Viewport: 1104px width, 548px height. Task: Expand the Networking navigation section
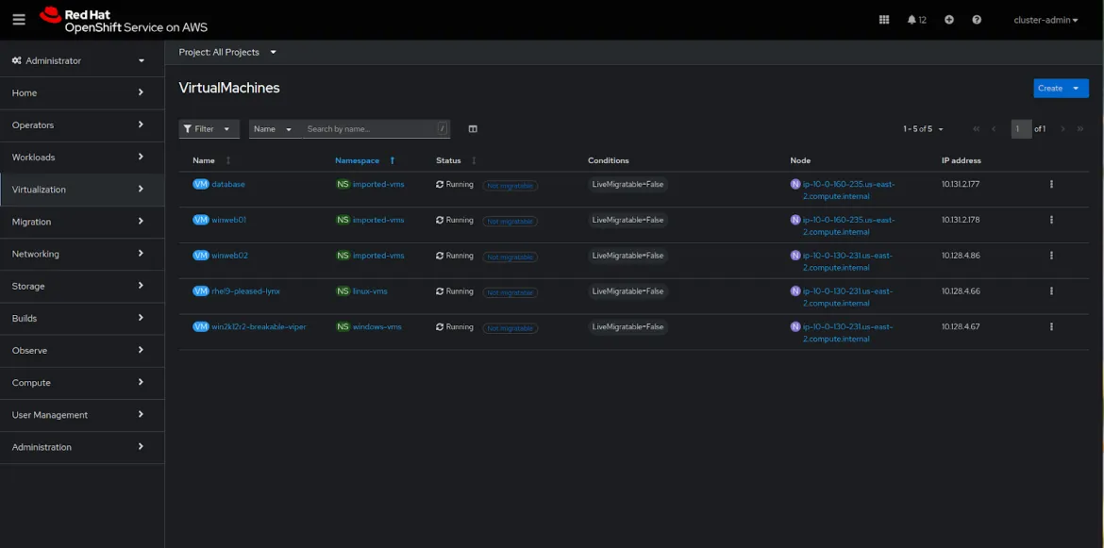(82, 254)
